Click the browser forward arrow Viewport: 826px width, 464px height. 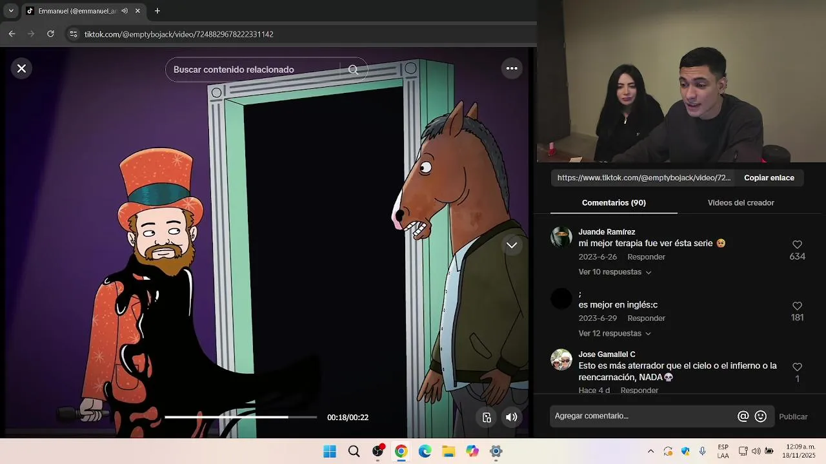pos(31,34)
